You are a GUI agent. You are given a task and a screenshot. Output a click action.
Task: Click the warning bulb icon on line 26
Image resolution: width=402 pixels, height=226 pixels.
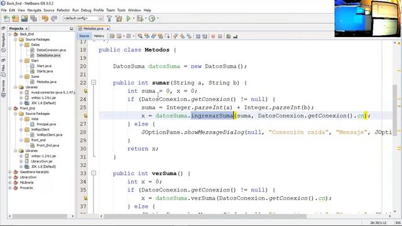coord(85,116)
